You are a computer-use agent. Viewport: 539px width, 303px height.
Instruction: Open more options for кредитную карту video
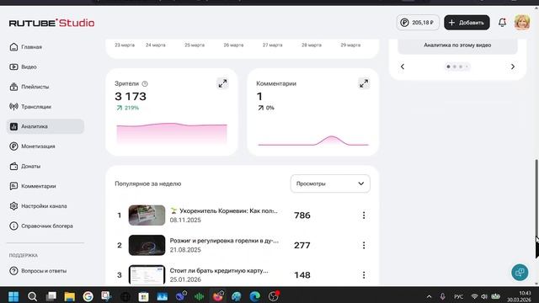[364, 275]
